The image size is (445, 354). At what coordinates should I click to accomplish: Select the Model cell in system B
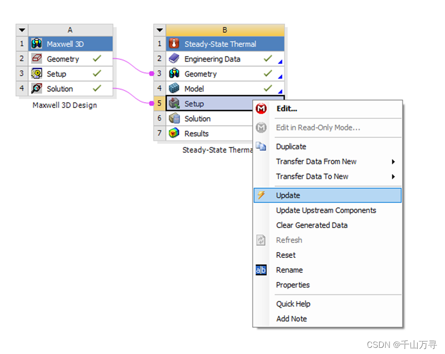tap(225, 88)
